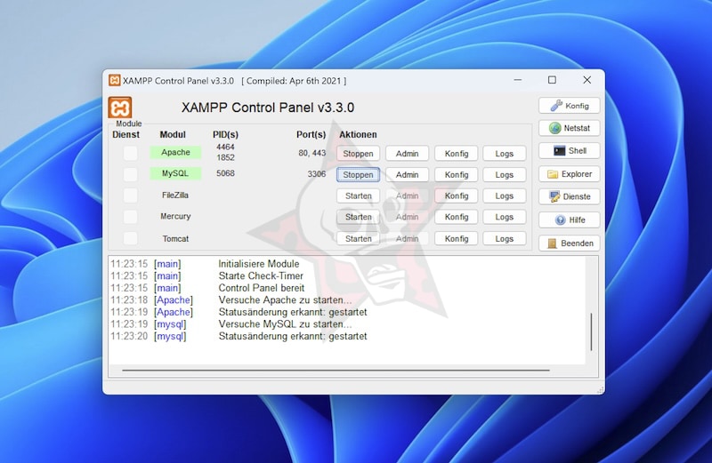Click the FileZilla Admin button
This screenshot has height=463, width=712.
(407, 196)
